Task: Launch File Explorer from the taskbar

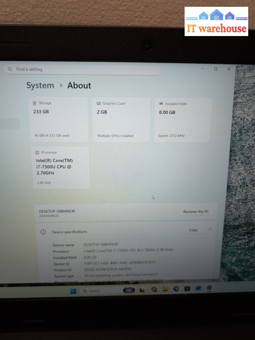Action: pos(165,289)
